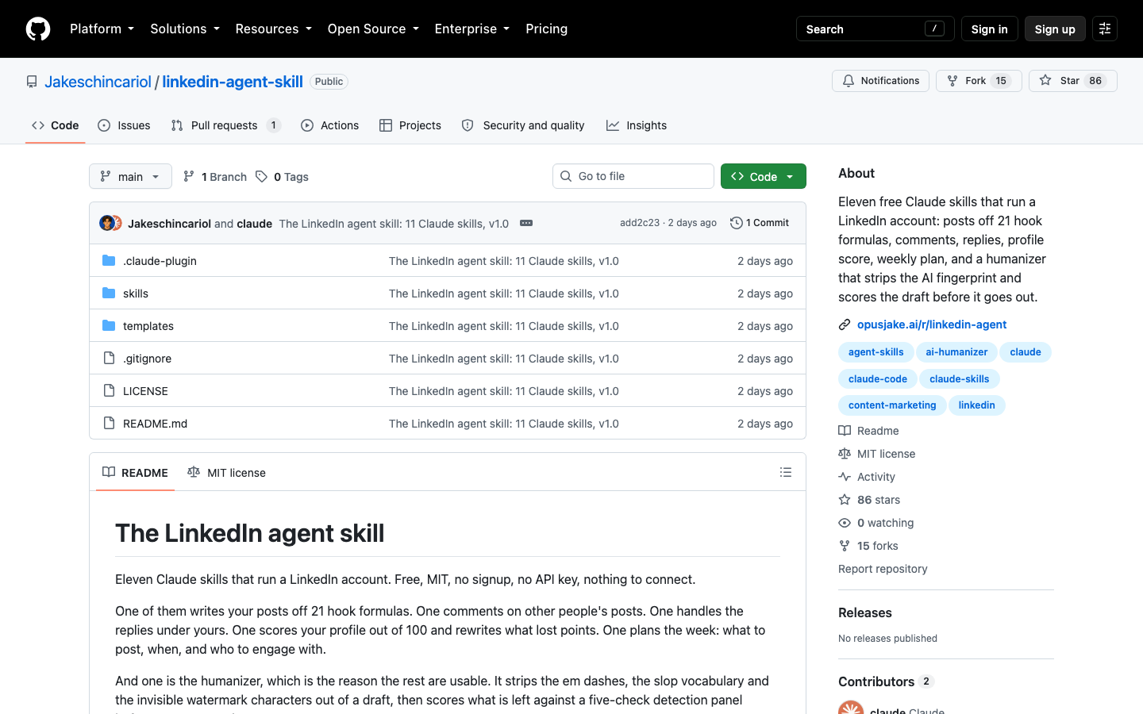Image resolution: width=1143 pixels, height=714 pixels.
Task: Click the tag icon next to 0 Tags
Action: click(x=261, y=176)
